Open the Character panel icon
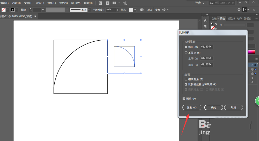 (205, 21)
